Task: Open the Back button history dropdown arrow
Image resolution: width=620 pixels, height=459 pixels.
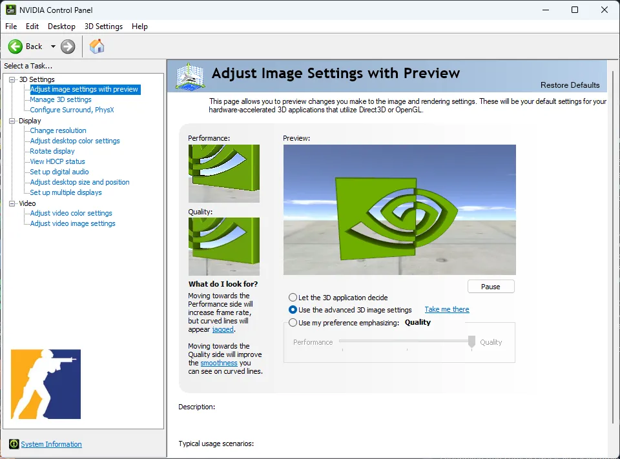Action: [53, 46]
